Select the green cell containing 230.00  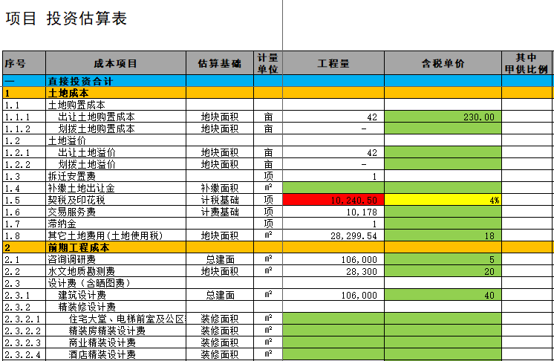pyautogui.click(x=443, y=117)
